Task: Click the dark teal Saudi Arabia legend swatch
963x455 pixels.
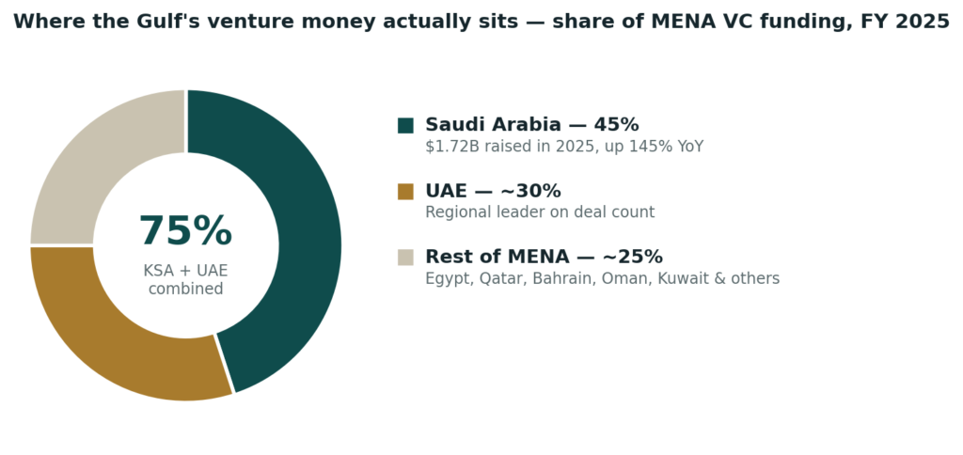Action: pos(405,125)
